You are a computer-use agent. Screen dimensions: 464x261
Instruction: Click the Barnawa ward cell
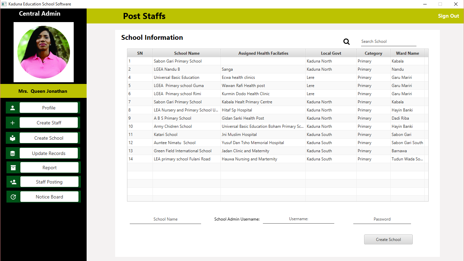(x=408, y=151)
